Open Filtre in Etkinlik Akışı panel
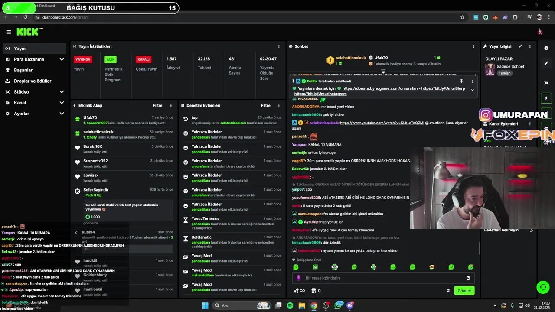555x312 pixels. click(x=157, y=106)
